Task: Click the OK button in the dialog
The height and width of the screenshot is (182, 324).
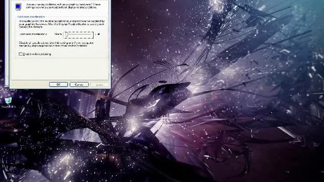Action: click(59, 84)
